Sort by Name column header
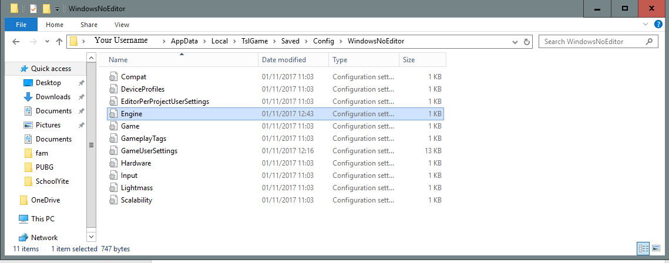The height and width of the screenshot is (263, 669). [x=179, y=60]
